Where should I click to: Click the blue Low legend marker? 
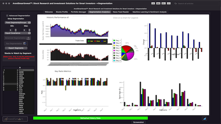(x=102, y=41)
